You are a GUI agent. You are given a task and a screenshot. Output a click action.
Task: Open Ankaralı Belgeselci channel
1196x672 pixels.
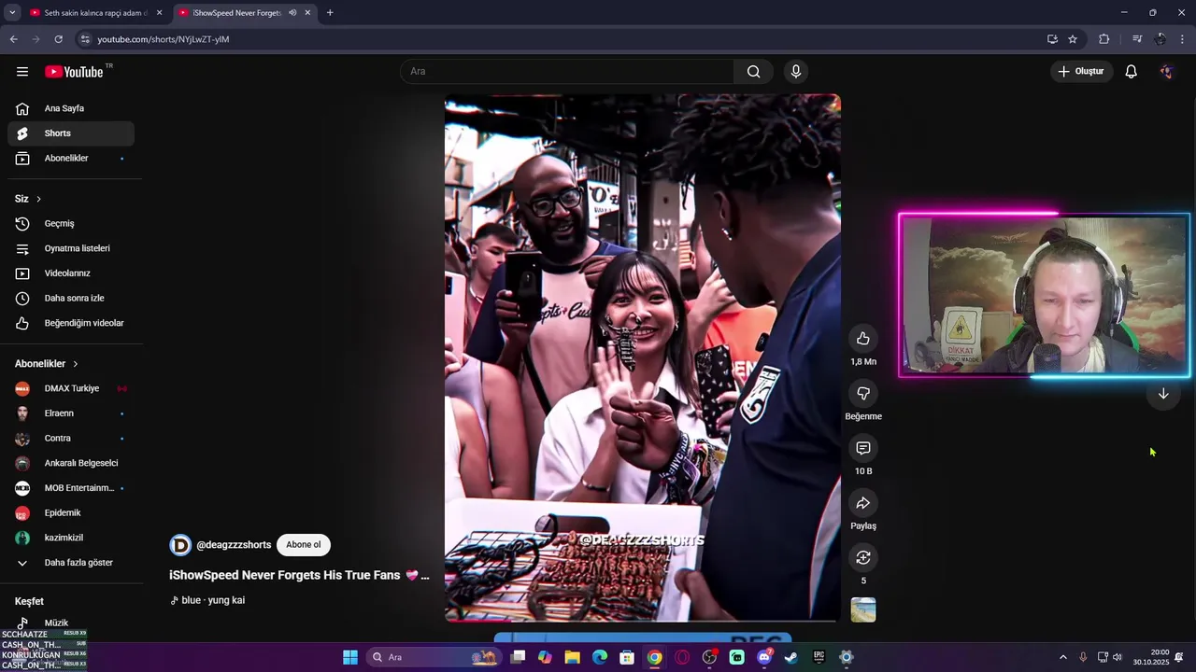click(71, 463)
